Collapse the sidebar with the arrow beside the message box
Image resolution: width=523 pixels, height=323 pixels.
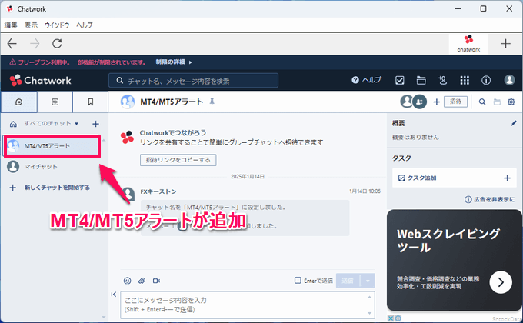click(x=114, y=295)
